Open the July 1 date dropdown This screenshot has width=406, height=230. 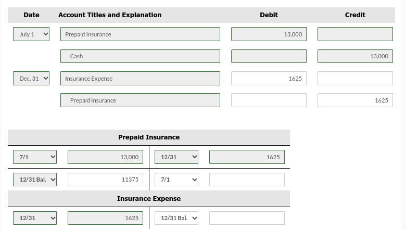click(x=31, y=34)
